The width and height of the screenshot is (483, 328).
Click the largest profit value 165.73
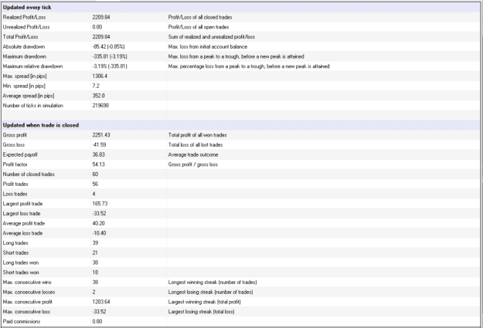100,204
